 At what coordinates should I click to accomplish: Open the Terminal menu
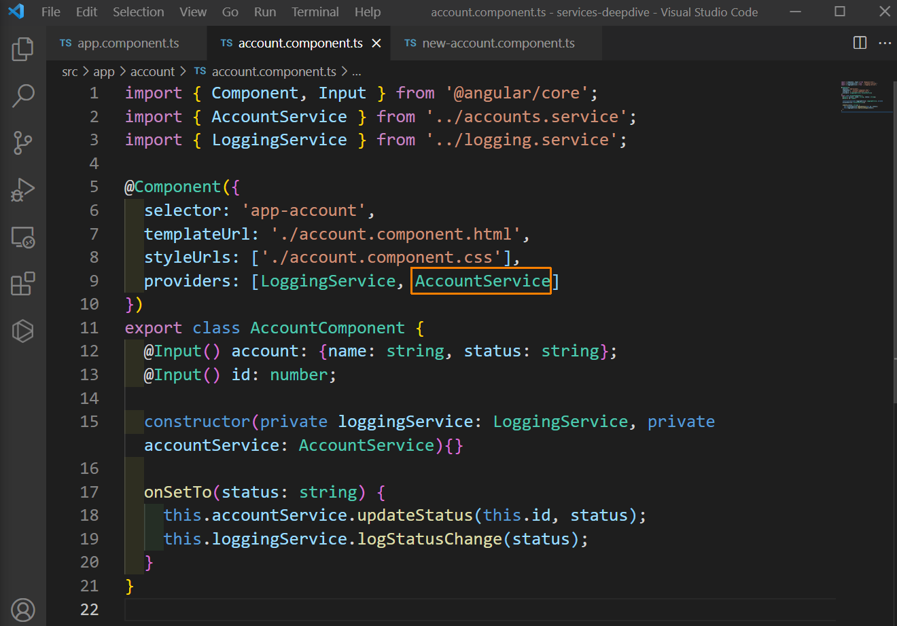(315, 12)
